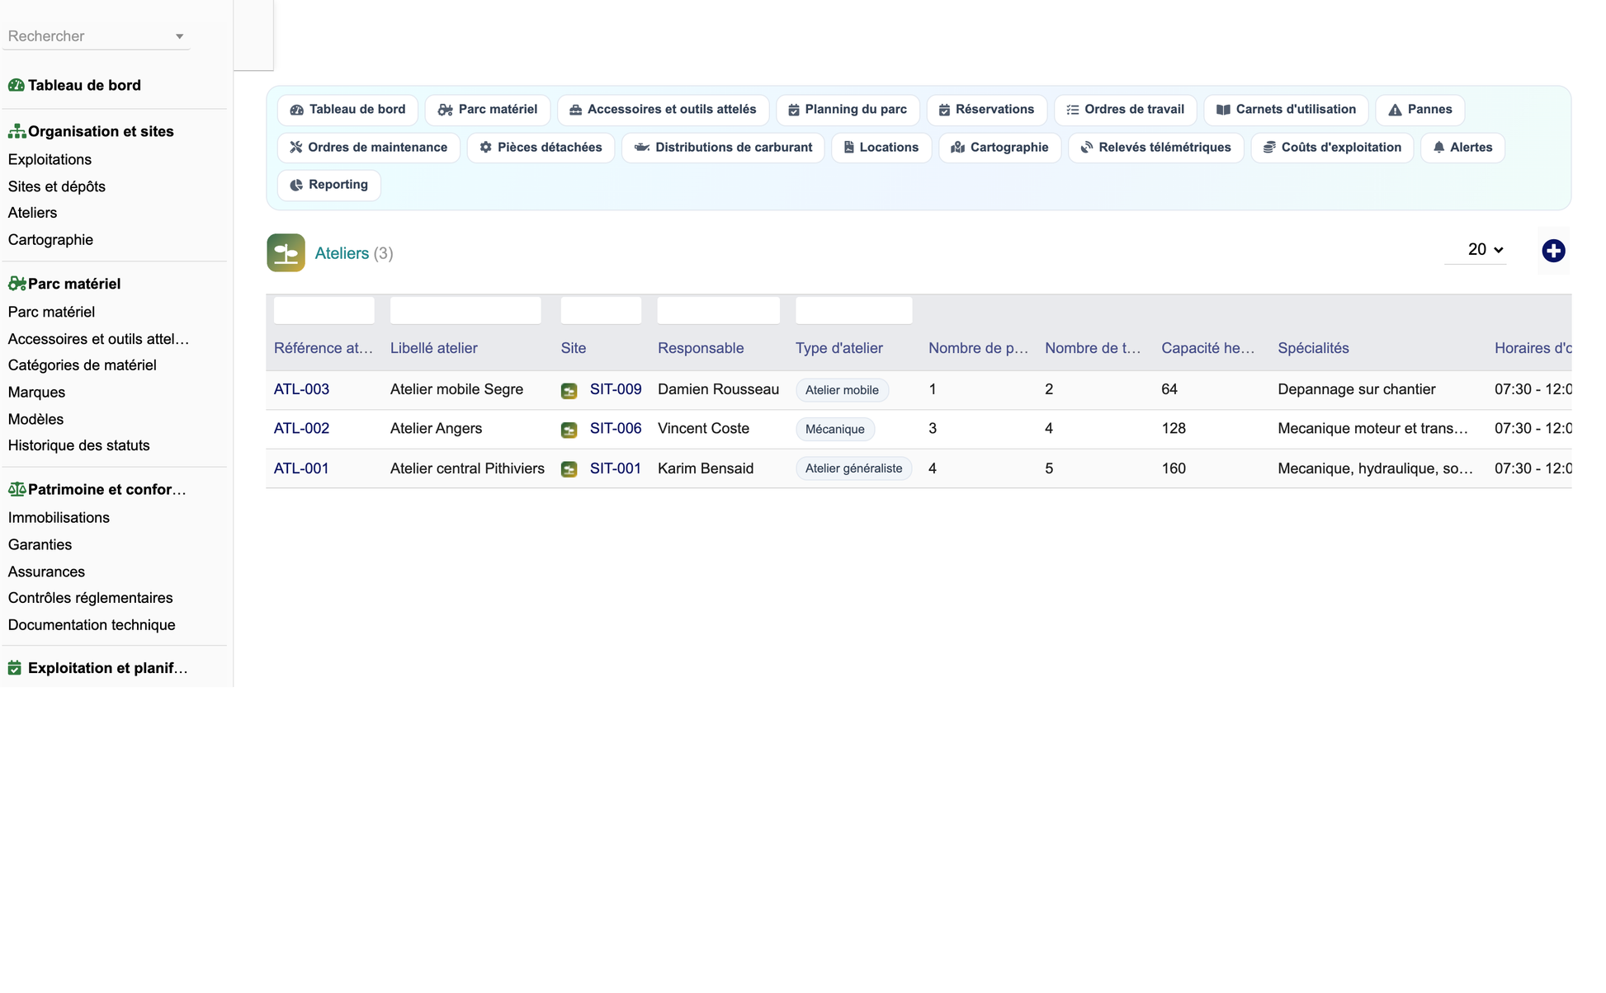
Task: Open the Réservations tab
Action: [986, 110]
